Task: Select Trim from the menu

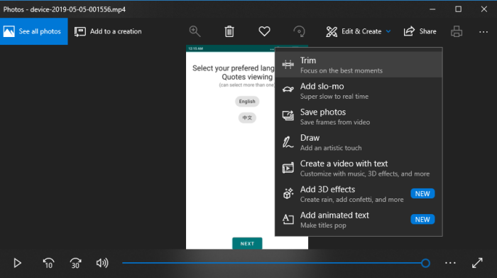Action: 359,65
